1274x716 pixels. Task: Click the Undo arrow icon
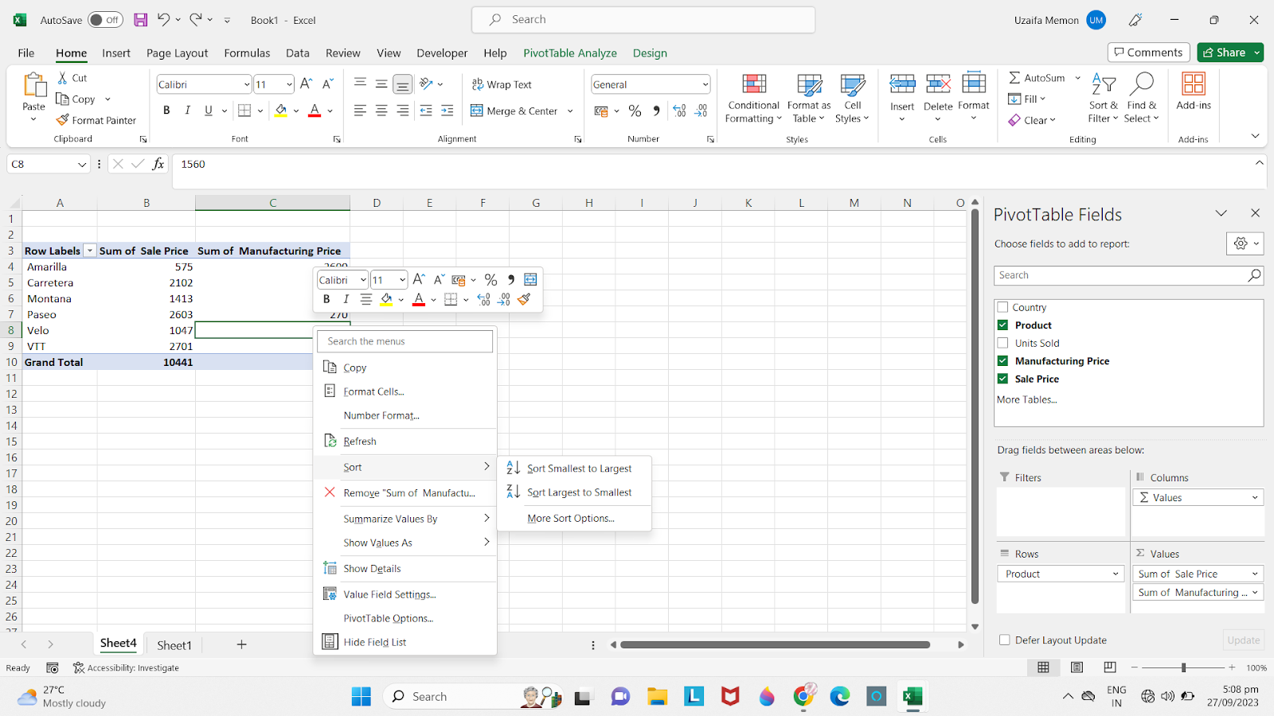pos(163,20)
